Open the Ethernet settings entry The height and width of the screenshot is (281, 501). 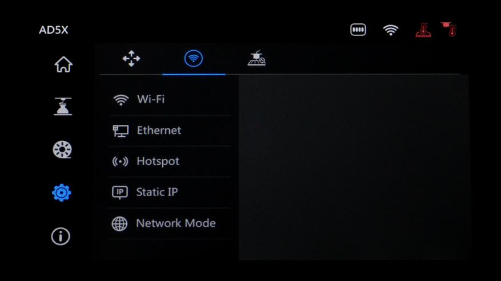(x=170, y=131)
